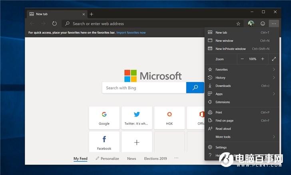This screenshot has height=175, width=291.
Task: Open the Office quick link tile
Action: (x=196, y=118)
